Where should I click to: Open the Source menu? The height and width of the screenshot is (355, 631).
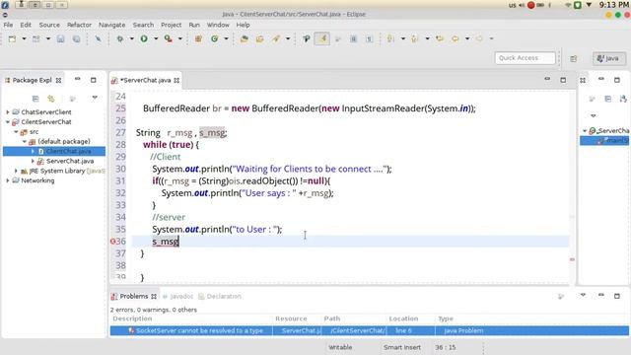pos(49,25)
